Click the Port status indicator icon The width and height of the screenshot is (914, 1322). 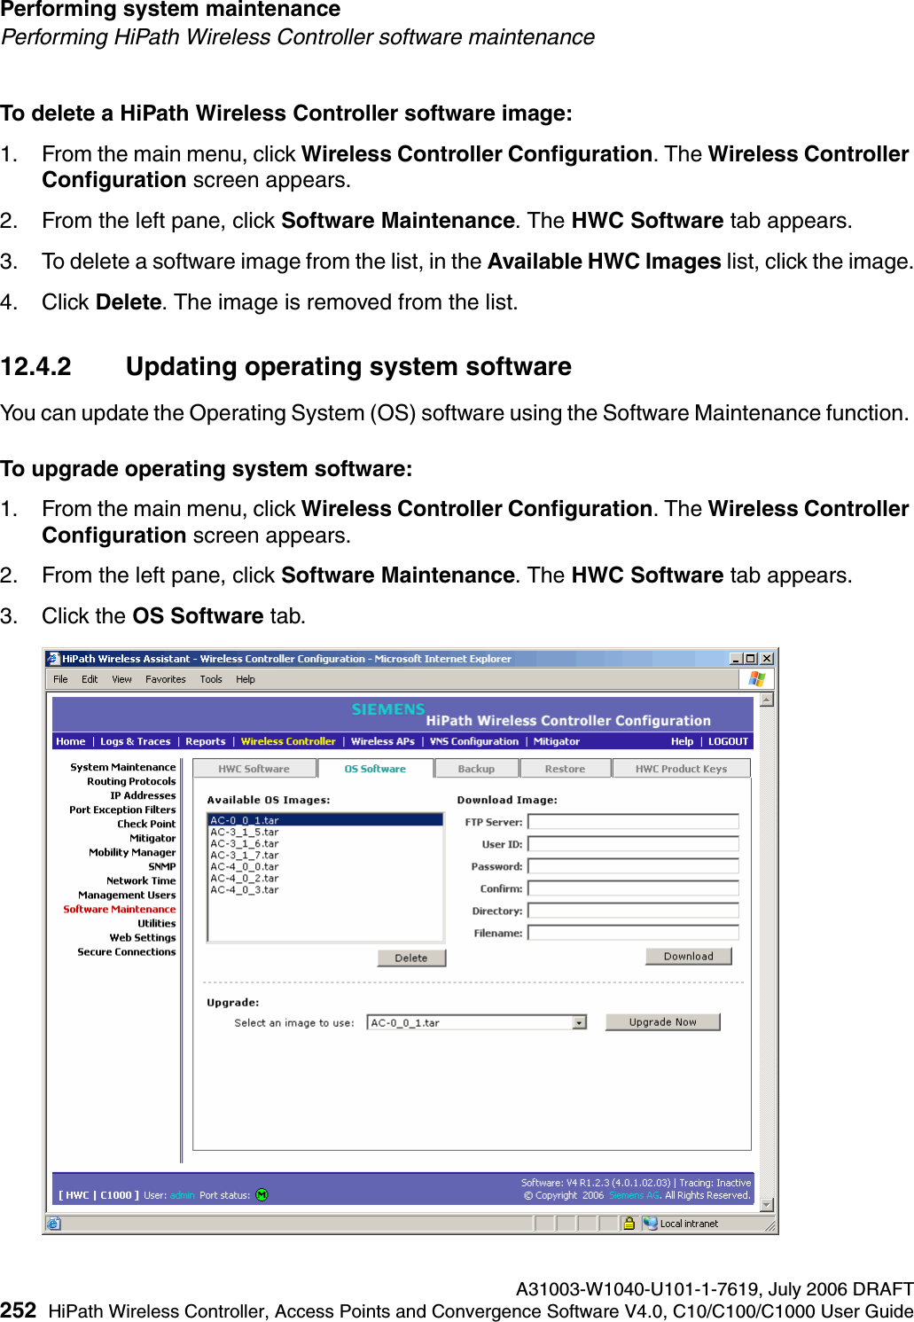pos(262,1194)
